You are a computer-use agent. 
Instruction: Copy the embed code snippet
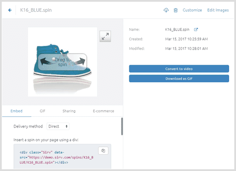tap(103, 150)
